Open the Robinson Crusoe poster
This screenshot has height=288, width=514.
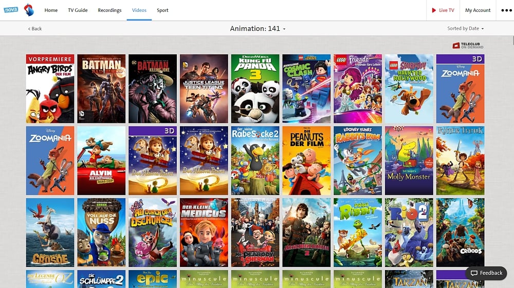click(x=50, y=232)
